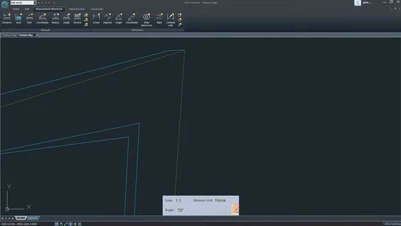Click the Measure Unit None value
401x226 pixels.
point(220,200)
